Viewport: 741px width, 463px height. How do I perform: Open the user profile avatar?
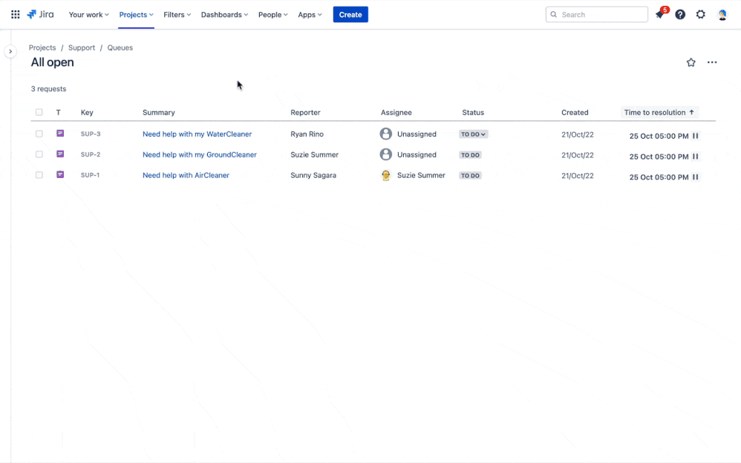722,15
